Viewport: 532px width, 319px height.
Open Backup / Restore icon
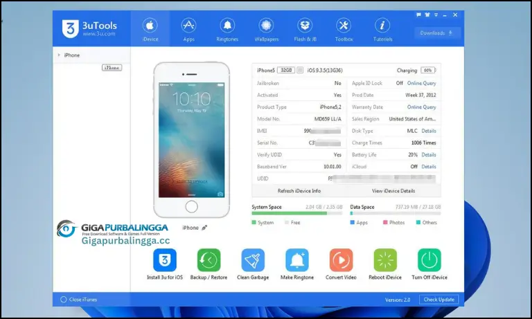[x=209, y=260]
